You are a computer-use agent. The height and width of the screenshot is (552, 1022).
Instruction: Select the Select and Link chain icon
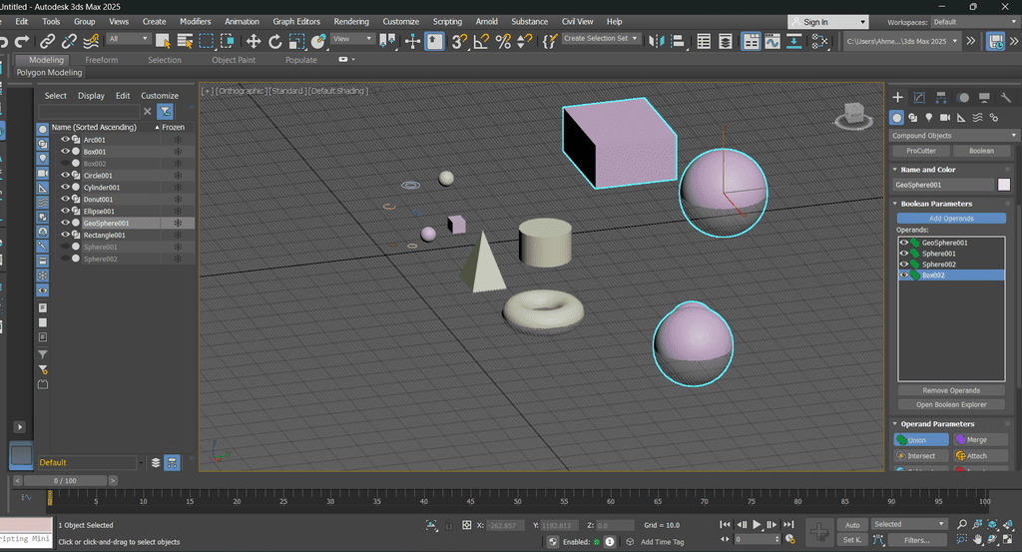point(47,42)
